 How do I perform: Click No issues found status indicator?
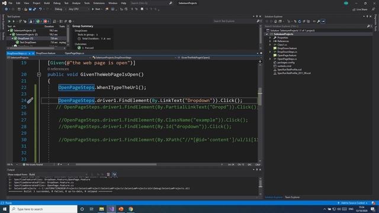[x=33, y=164]
